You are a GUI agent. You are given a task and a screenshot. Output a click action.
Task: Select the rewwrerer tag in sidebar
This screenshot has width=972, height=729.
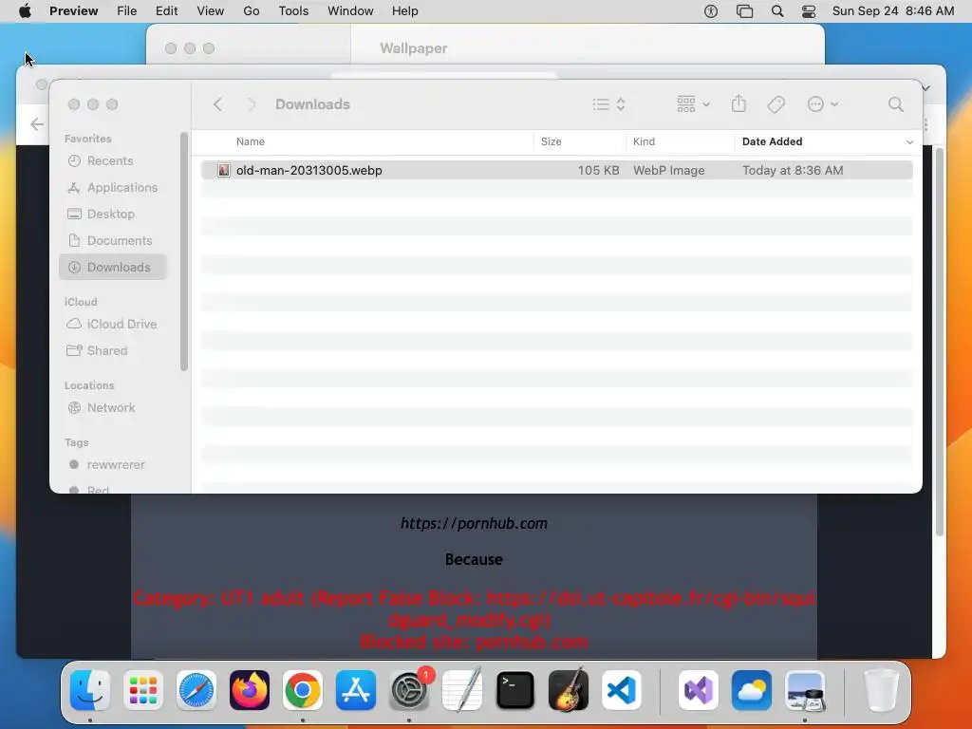click(x=107, y=465)
